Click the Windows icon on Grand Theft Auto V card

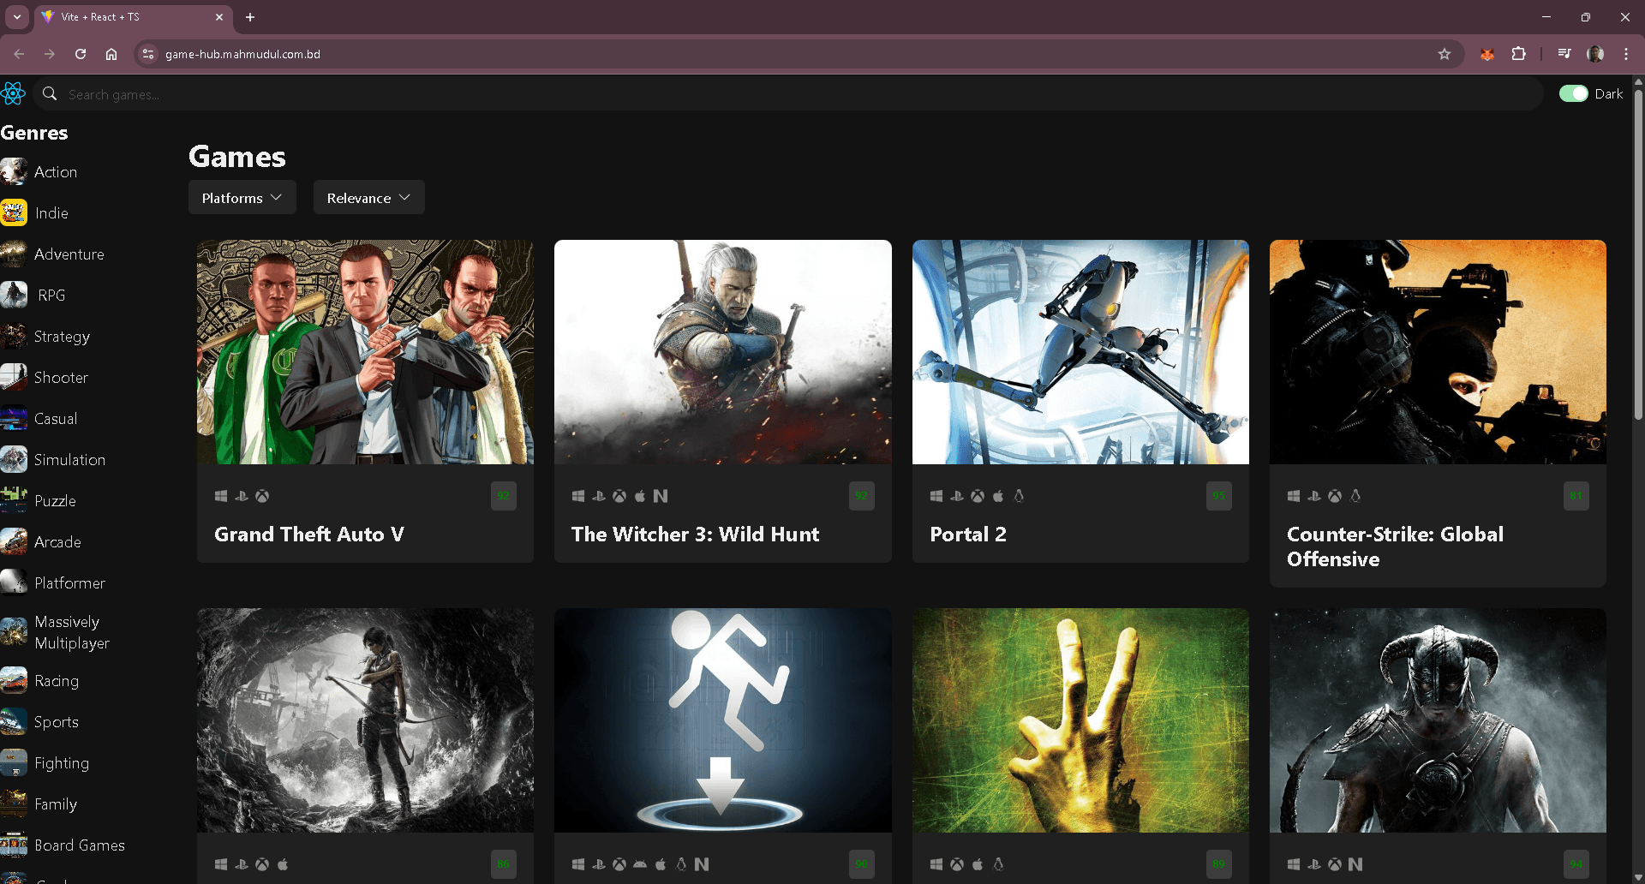pyautogui.click(x=222, y=495)
